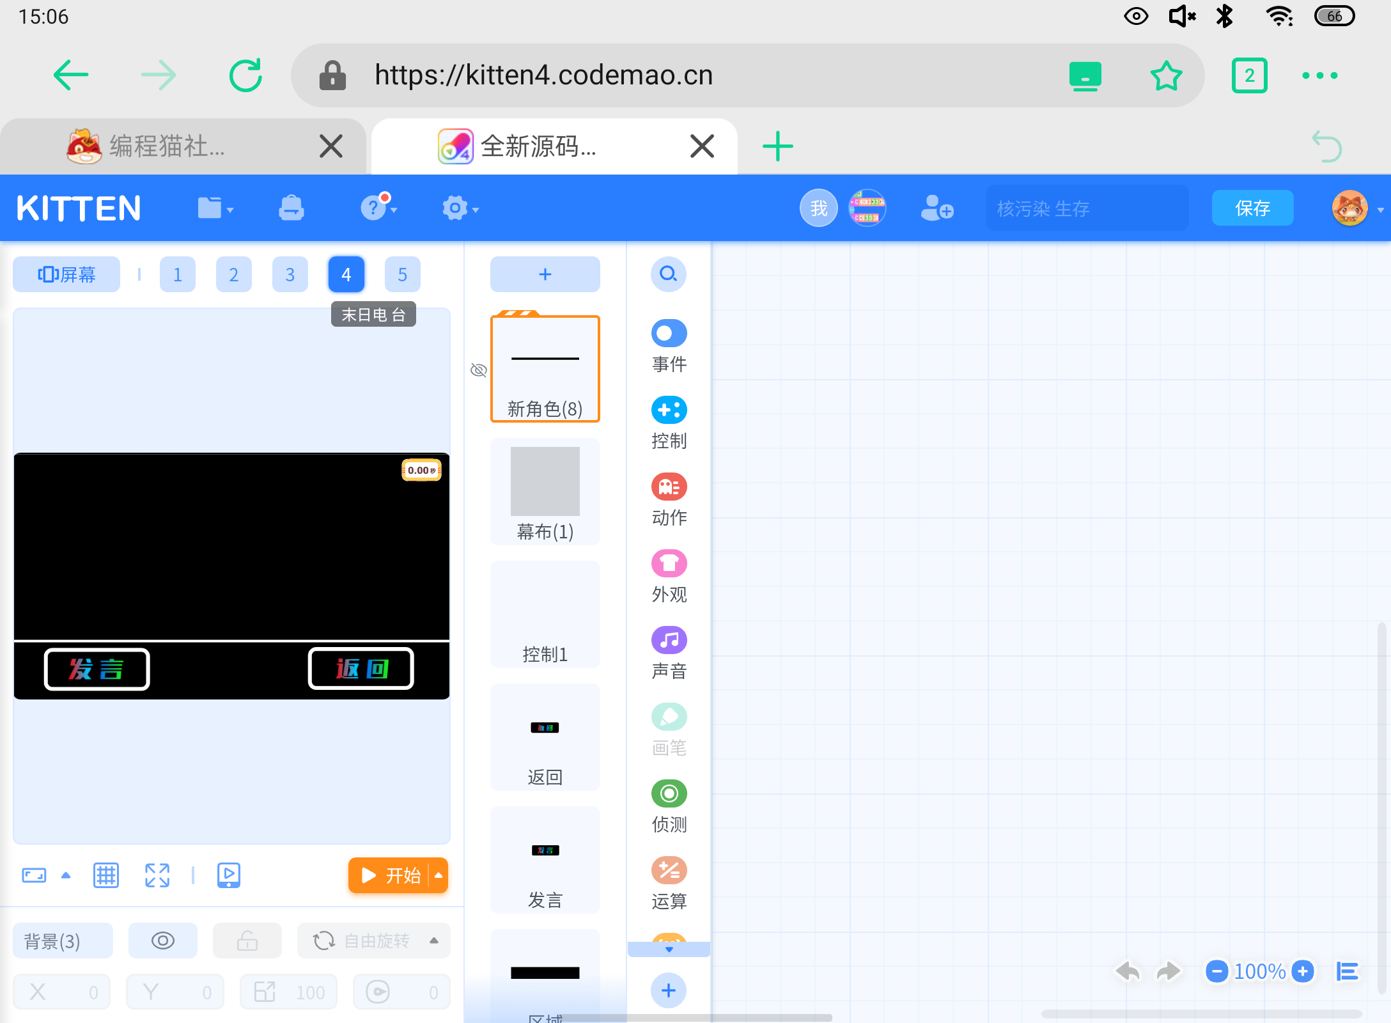
Task: Select the 发言 sprite thumbnail
Action: 545,860
